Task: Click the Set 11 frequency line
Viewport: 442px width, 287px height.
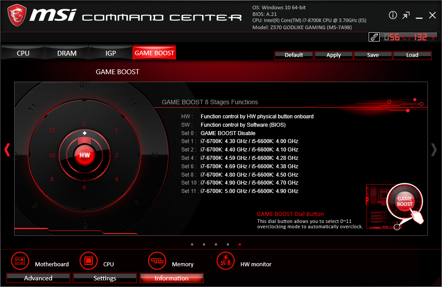Action: click(x=249, y=191)
